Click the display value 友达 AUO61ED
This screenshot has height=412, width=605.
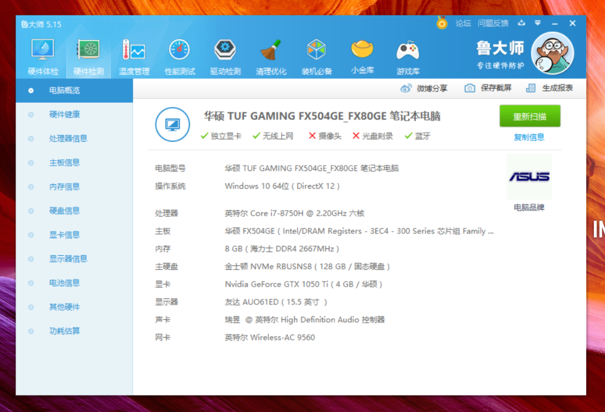276,302
